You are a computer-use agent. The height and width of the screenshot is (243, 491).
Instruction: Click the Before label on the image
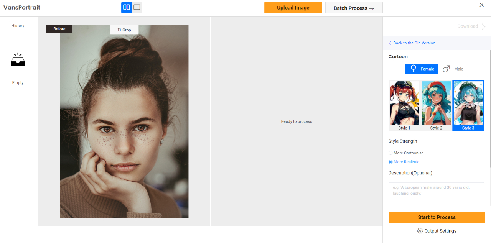(59, 29)
